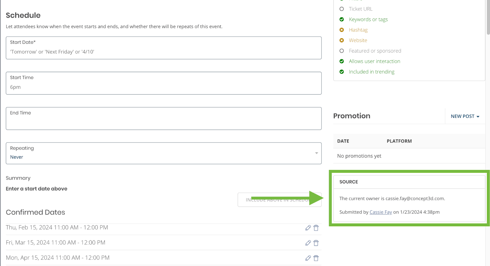The height and width of the screenshot is (266, 490).
Task: Click the check icon beside Included in trending
Action: coord(341,72)
